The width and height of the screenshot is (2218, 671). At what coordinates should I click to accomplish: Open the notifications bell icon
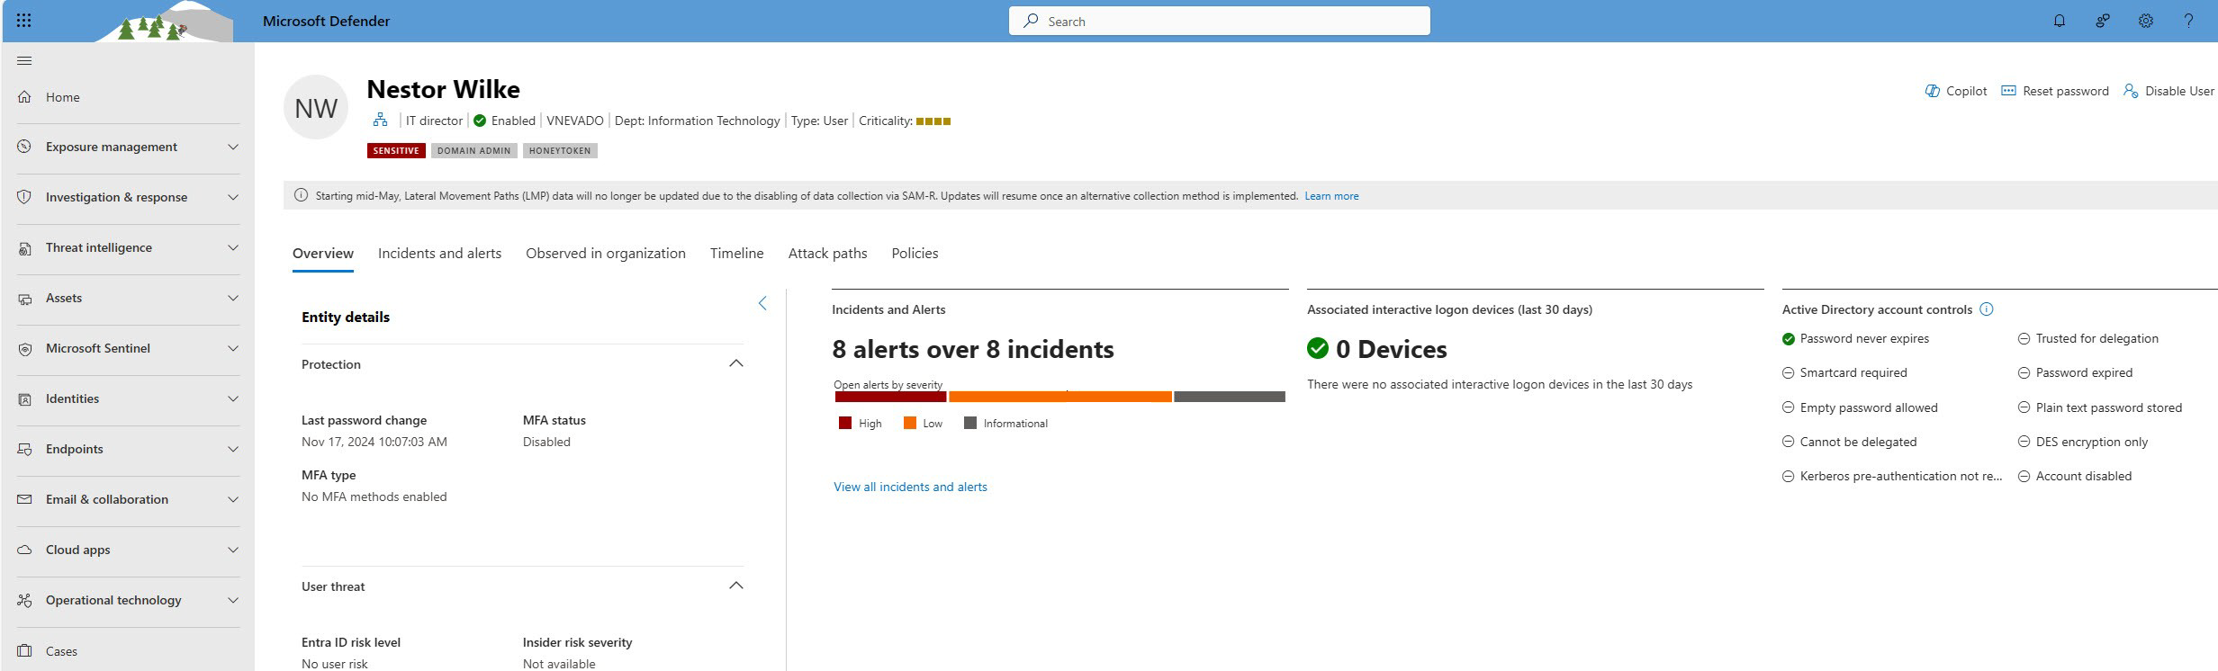coord(2059,21)
